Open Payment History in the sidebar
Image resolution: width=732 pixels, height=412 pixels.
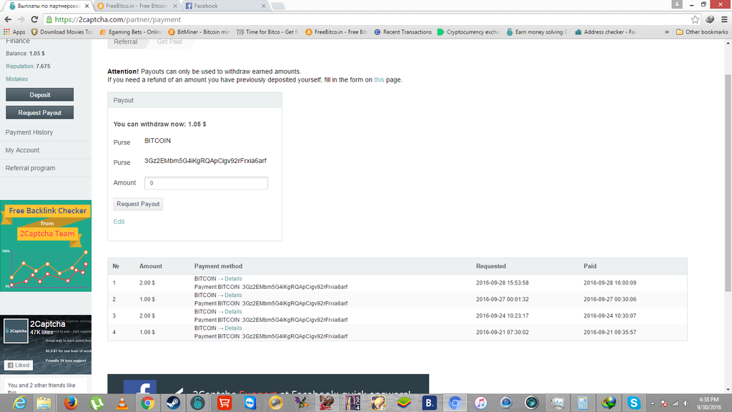[x=29, y=132]
